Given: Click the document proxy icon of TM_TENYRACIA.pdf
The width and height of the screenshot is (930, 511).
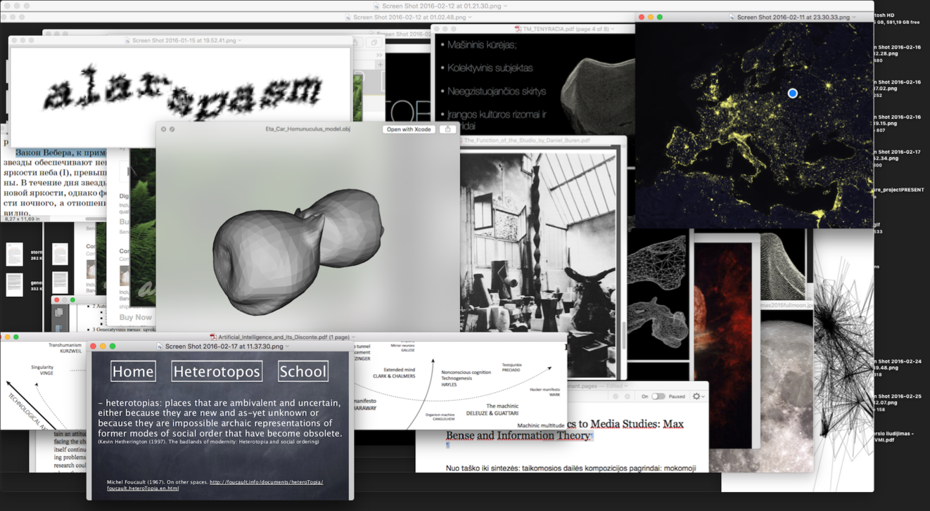Looking at the screenshot, I should tap(518, 29).
